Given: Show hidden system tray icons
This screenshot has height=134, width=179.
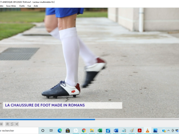Looking at the screenshot, I should coord(169,130).
